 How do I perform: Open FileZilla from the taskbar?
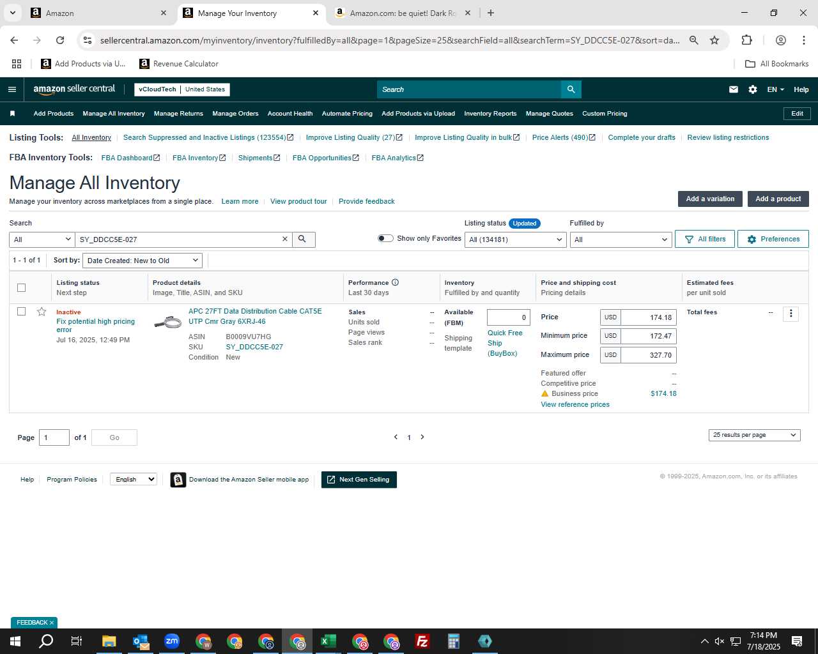click(422, 641)
